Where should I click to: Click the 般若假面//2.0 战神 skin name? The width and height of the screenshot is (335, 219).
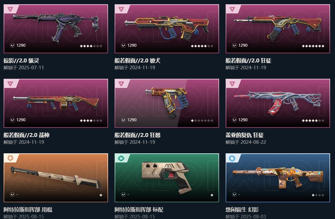click(26, 135)
